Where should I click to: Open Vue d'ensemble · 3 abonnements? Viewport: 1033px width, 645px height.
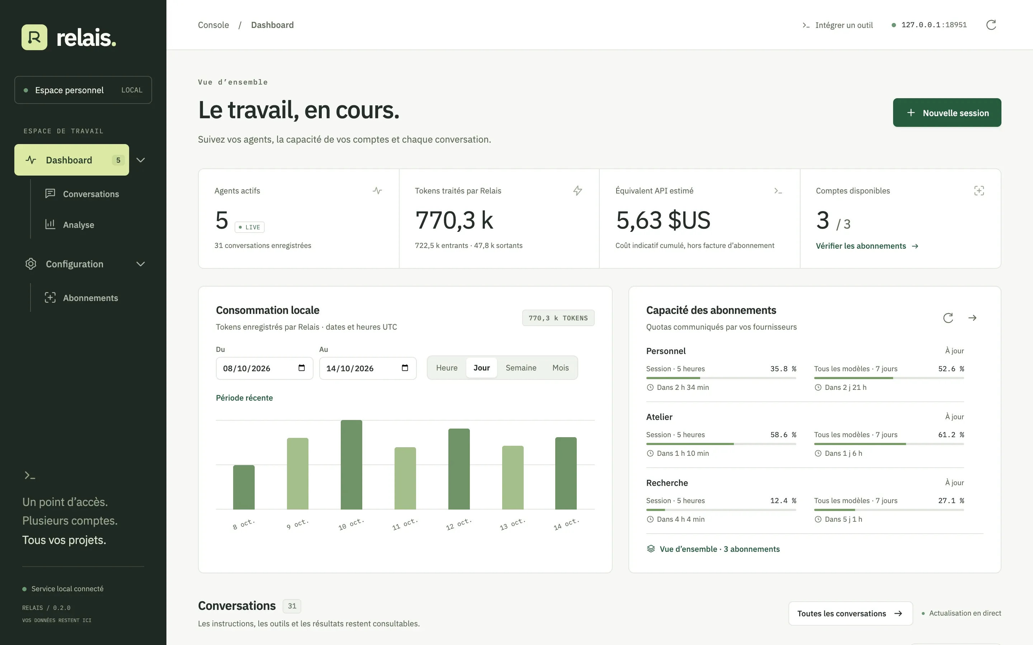point(713,549)
